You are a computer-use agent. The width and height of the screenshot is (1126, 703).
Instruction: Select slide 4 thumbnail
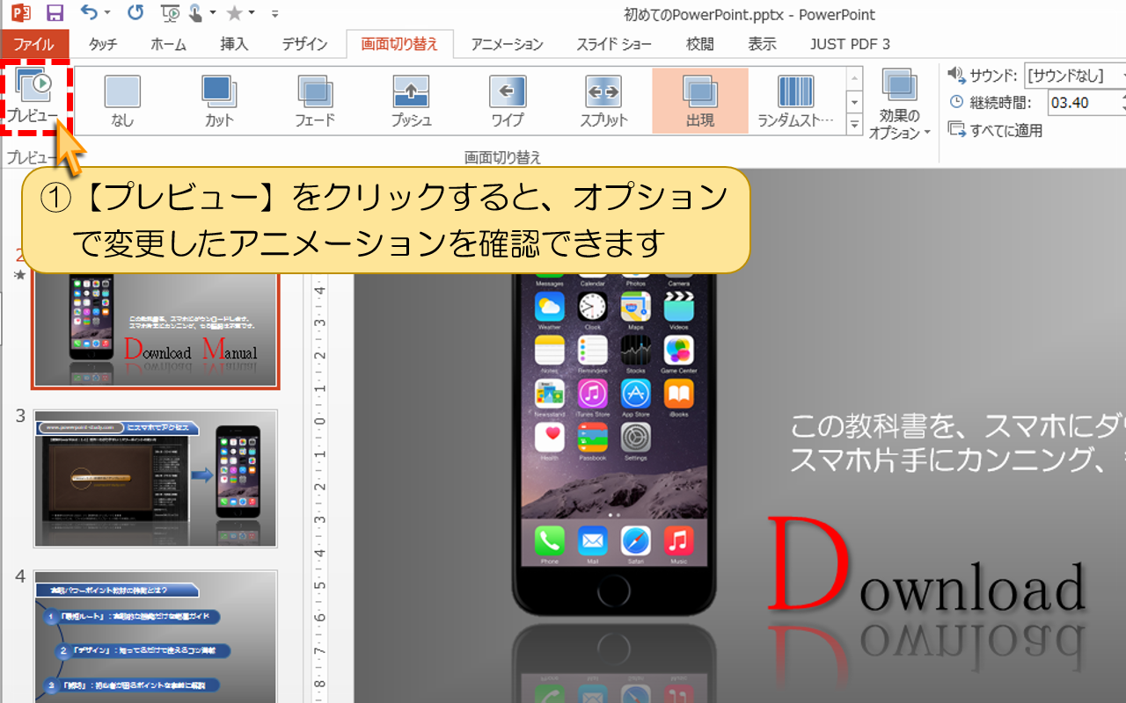coord(156,637)
